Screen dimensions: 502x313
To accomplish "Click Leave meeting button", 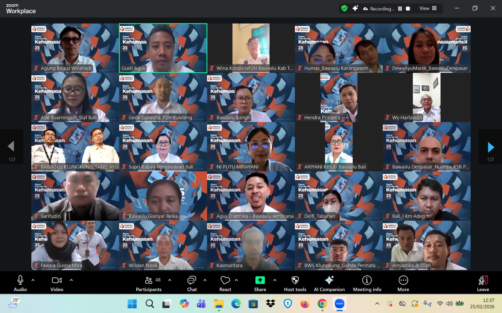I will [x=483, y=284].
